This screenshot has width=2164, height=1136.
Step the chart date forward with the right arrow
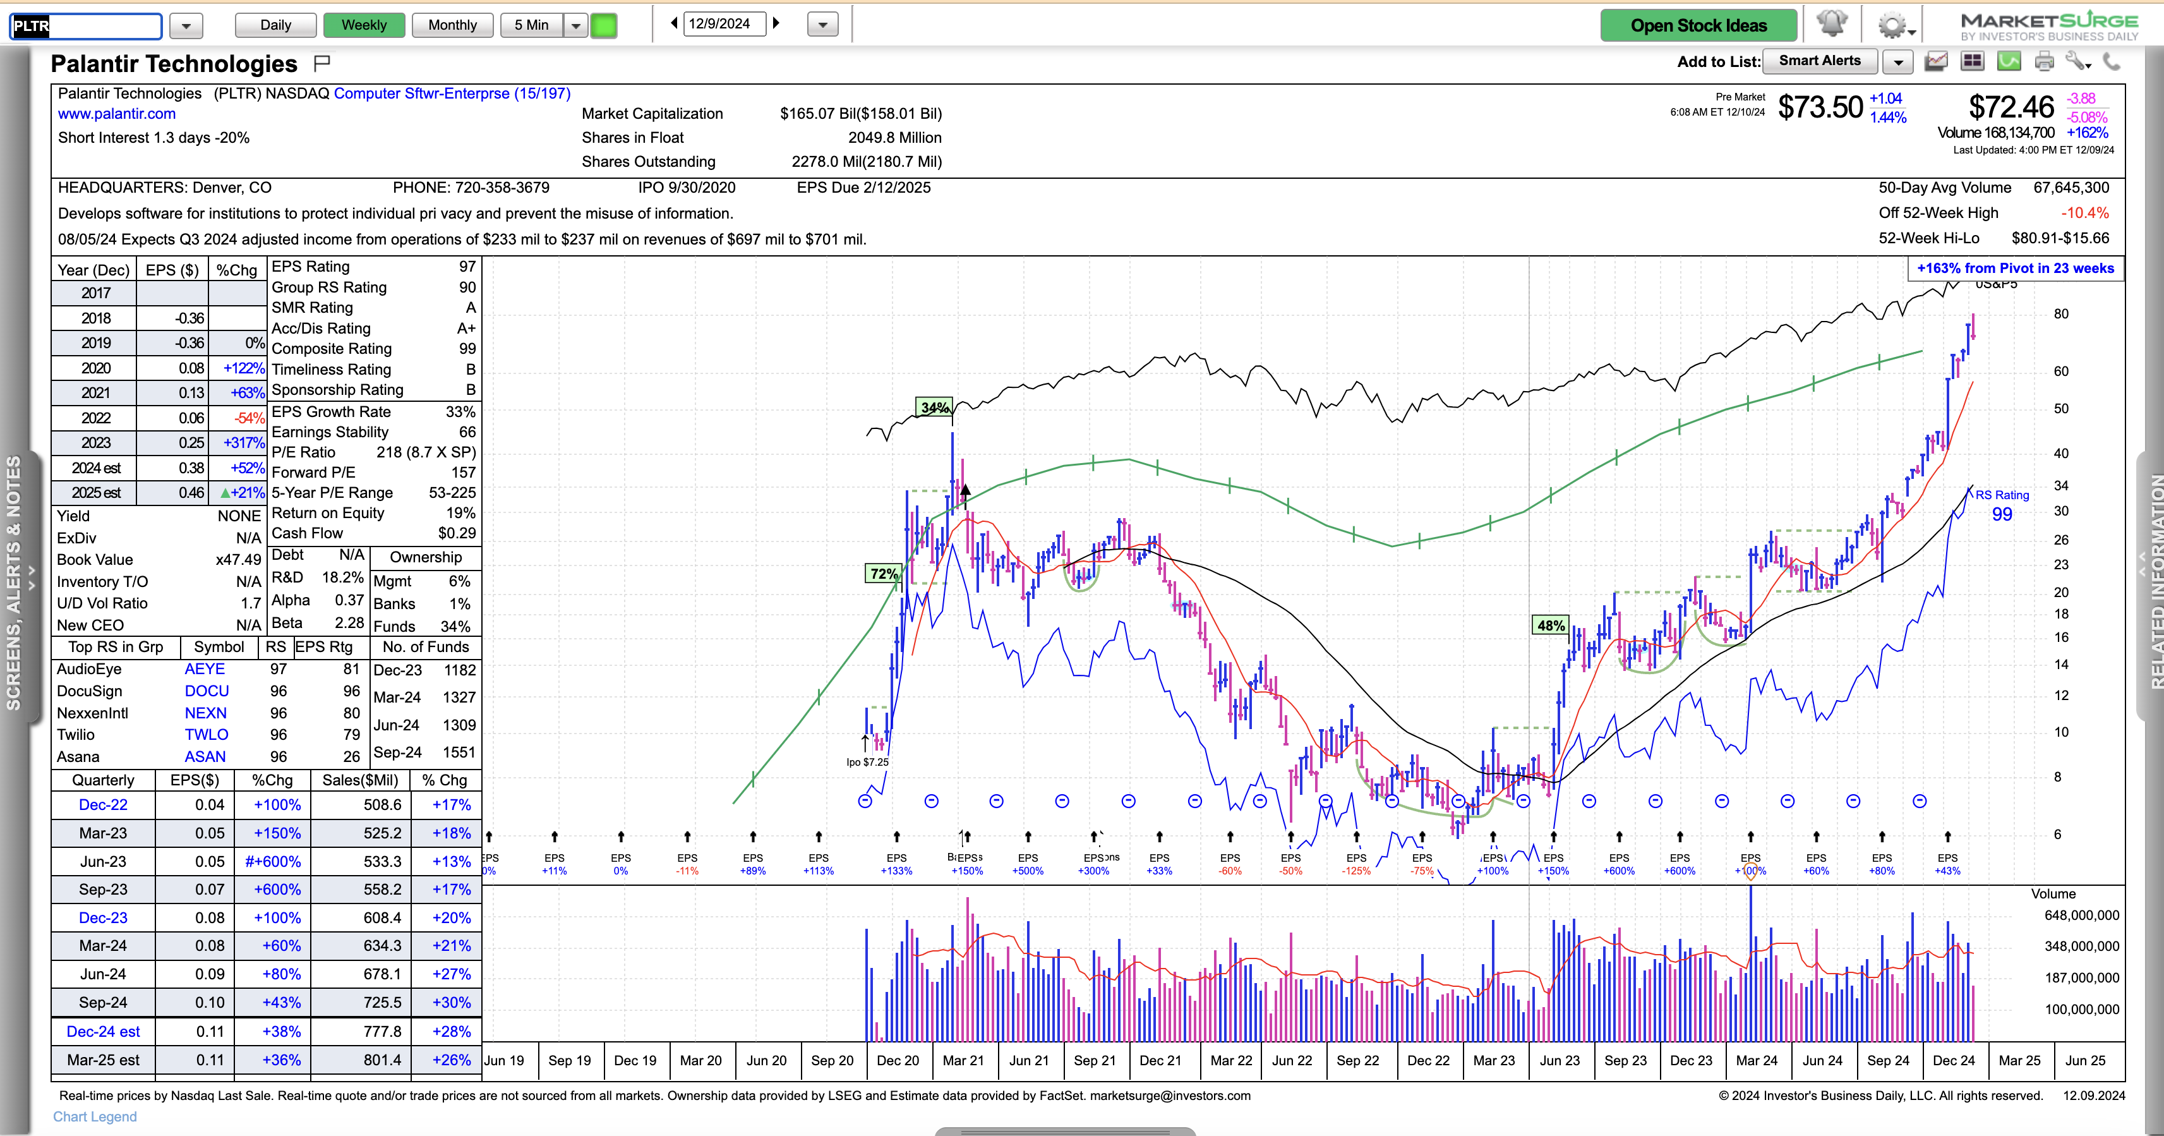pos(776,23)
